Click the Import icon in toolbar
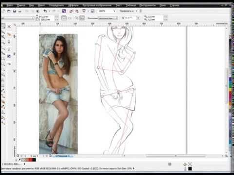 71,11
